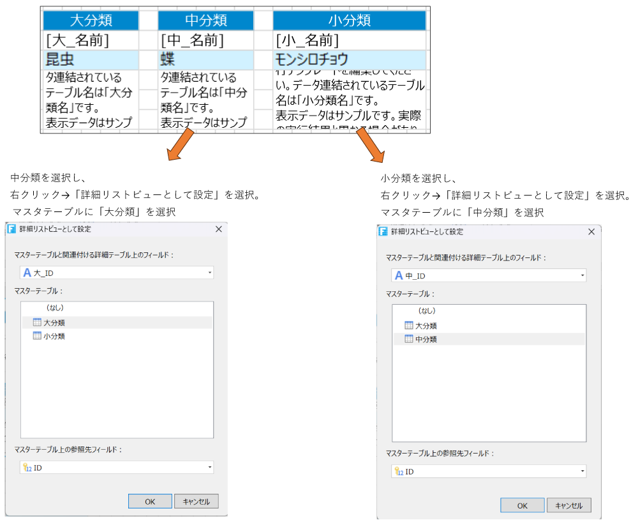Viewport: 638px width, 527px height.
Task: Click the key icon beside ID in left dialog
Action: [27, 468]
